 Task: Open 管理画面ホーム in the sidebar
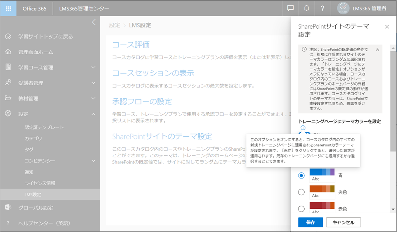36,52
